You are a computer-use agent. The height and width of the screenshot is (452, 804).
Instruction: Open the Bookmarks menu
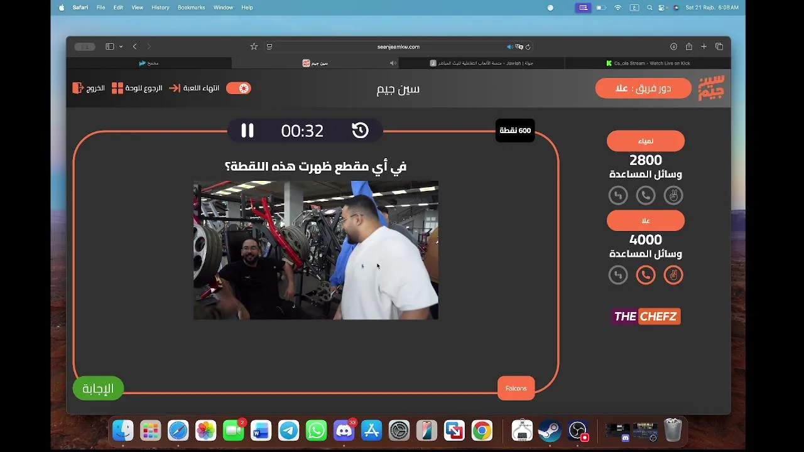pos(191,8)
